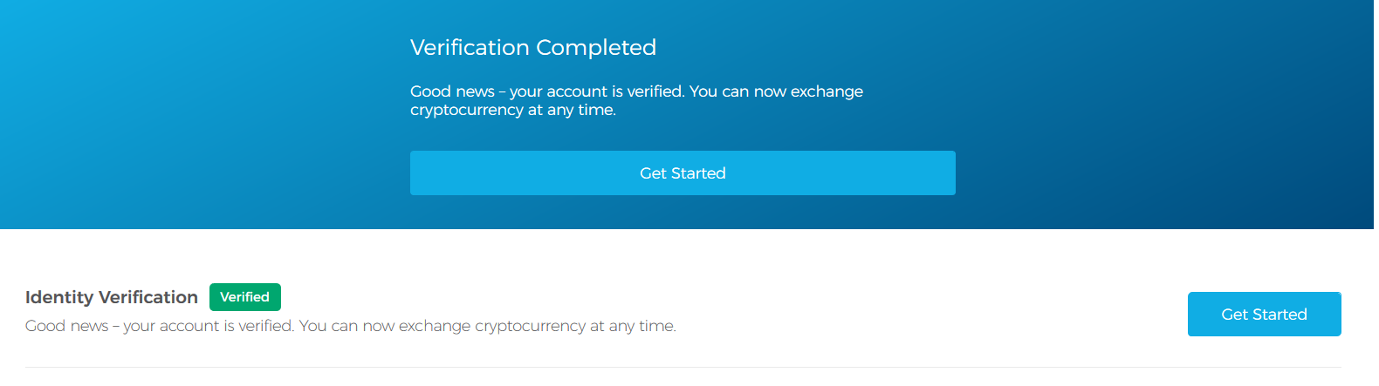The width and height of the screenshot is (1379, 386).
Task: Click the Get Started button in the blue banner
Action: (x=683, y=173)
